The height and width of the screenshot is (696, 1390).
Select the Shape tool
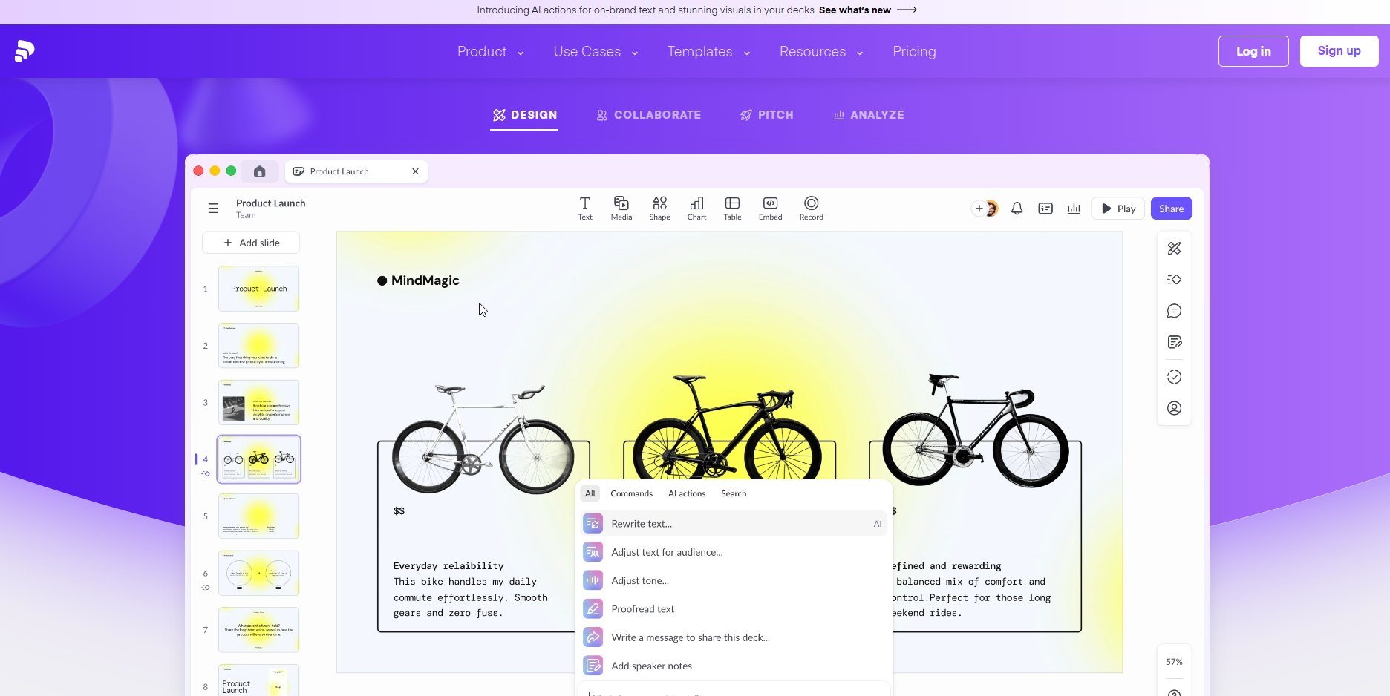[x=659, y=208]
